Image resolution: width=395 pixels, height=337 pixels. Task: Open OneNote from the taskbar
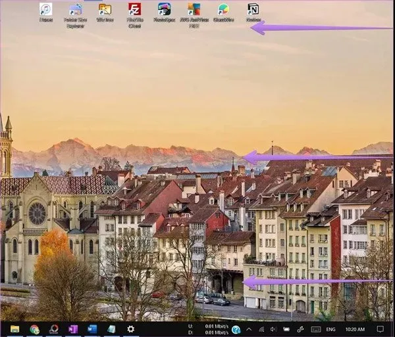[73, 329]
